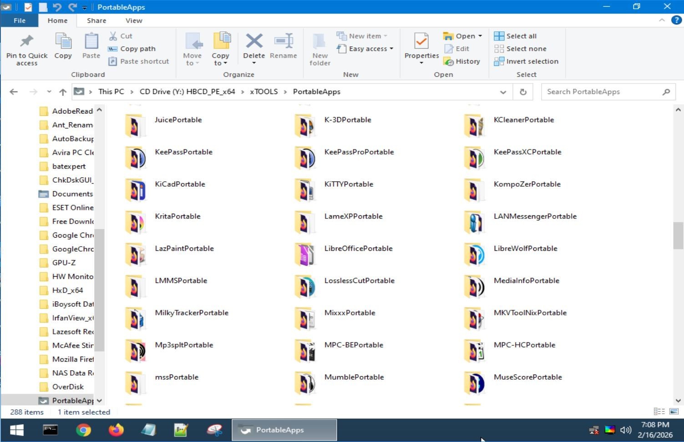Select the KiCadPortable folder icon
Screen dimensions: 684x442
pos(135,190)
